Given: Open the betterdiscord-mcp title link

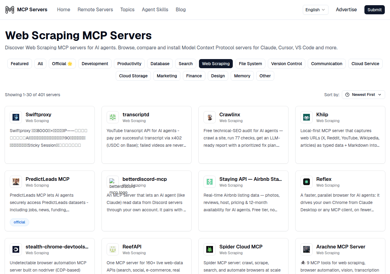Looking at the screenshot, I should point(145,179).
